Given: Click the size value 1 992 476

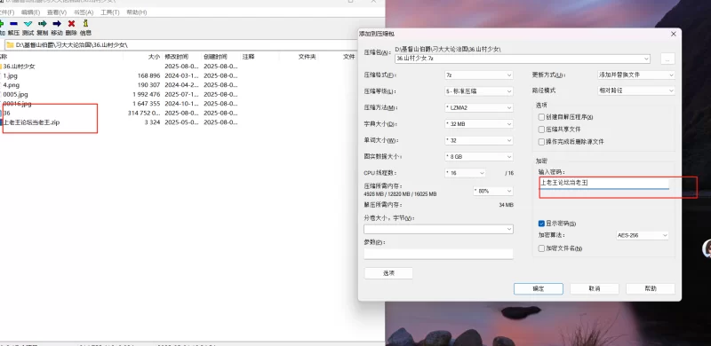Looking at the screenshot, I should click(147, 94).
